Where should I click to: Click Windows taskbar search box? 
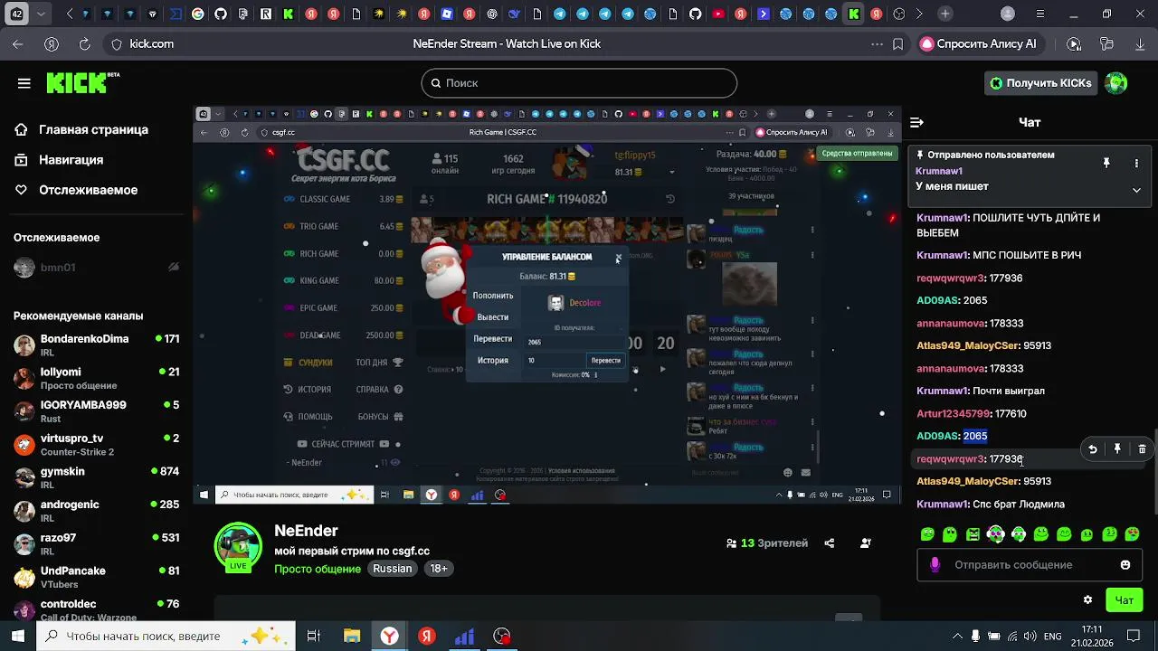pos(166,637)
